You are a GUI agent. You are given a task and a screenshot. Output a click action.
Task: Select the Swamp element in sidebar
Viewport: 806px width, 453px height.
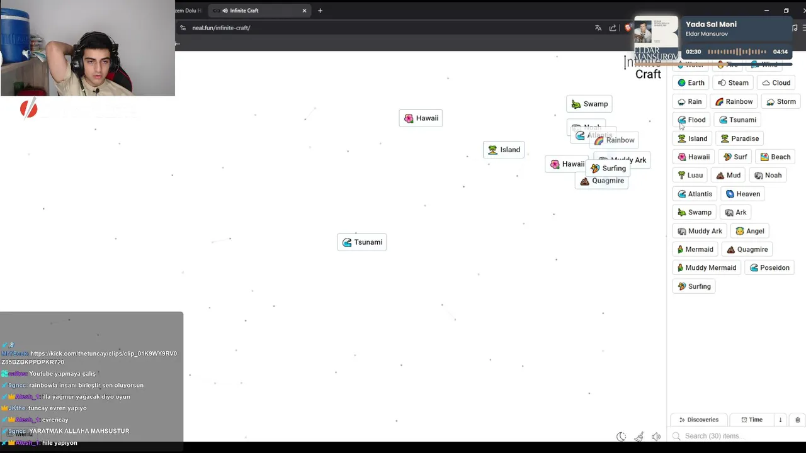tap(694, 212)
